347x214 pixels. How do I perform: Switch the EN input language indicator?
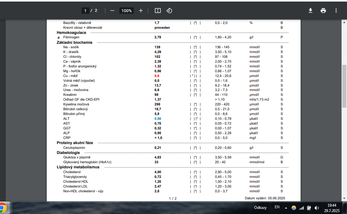tap(277, 207)
